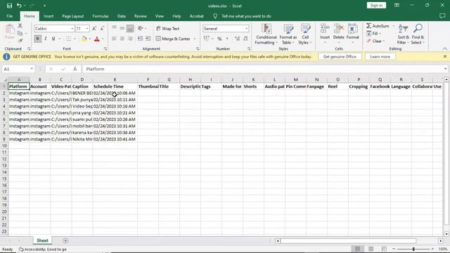Toggle Italic formatting

click(45, 39)
